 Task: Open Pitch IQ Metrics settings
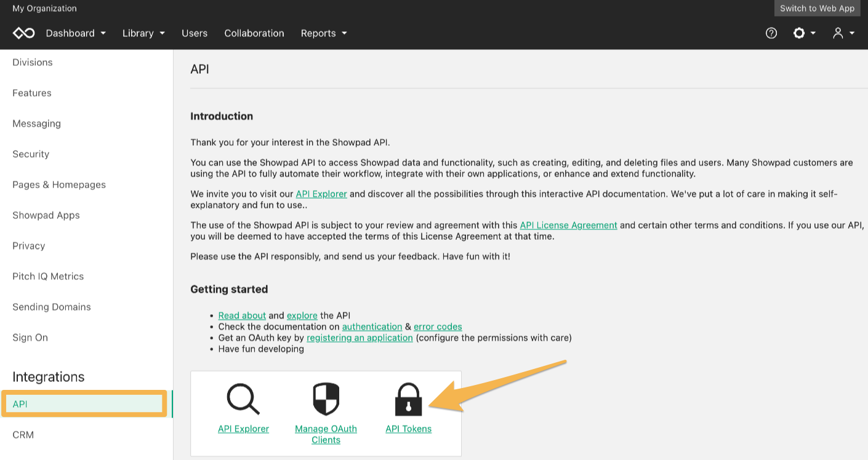(x=48, y=276)
